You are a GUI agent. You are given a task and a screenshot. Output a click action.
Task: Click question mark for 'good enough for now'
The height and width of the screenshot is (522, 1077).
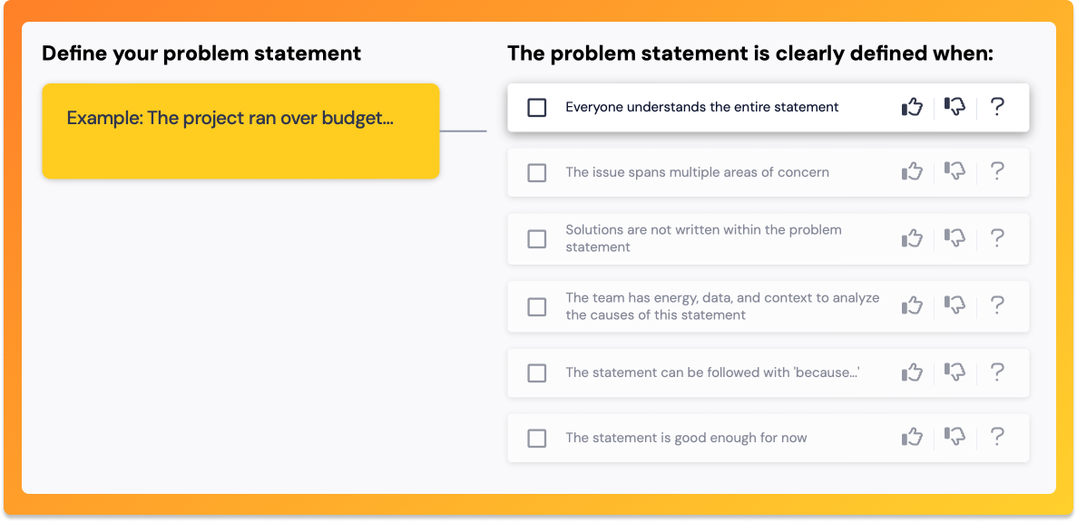click(997, 438)
